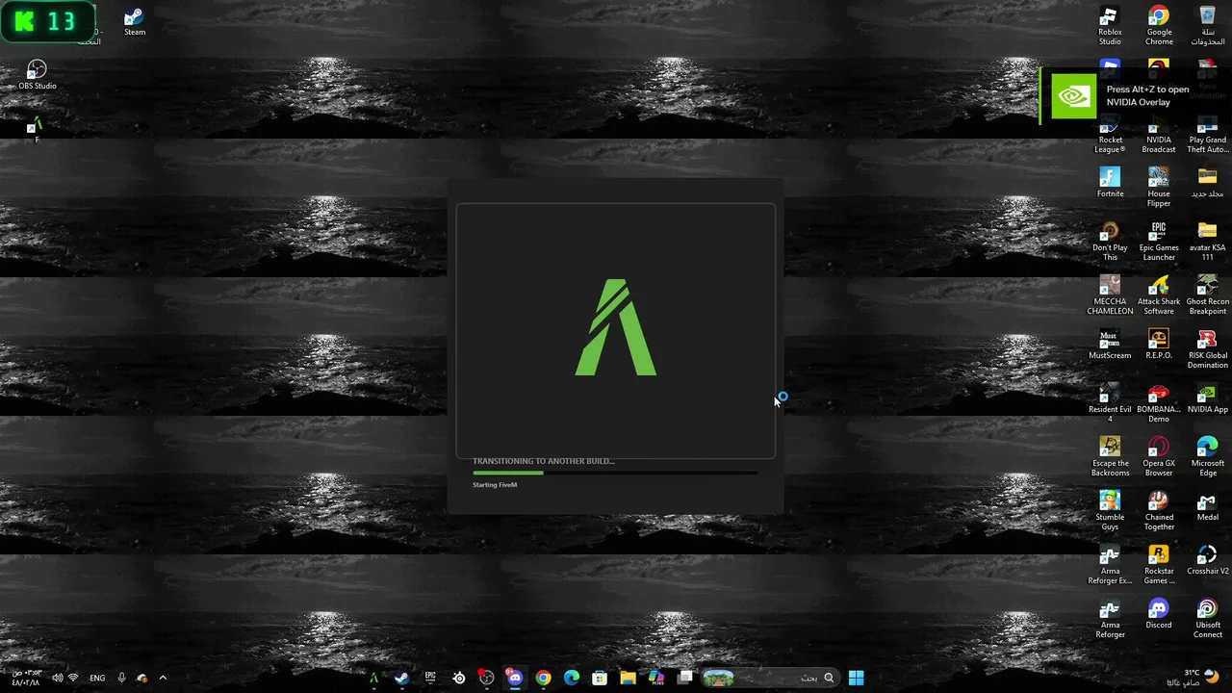Select the Discord desktop shortcut
Viewport: 1232px width, 693px height.
(x=1159, y=614)
